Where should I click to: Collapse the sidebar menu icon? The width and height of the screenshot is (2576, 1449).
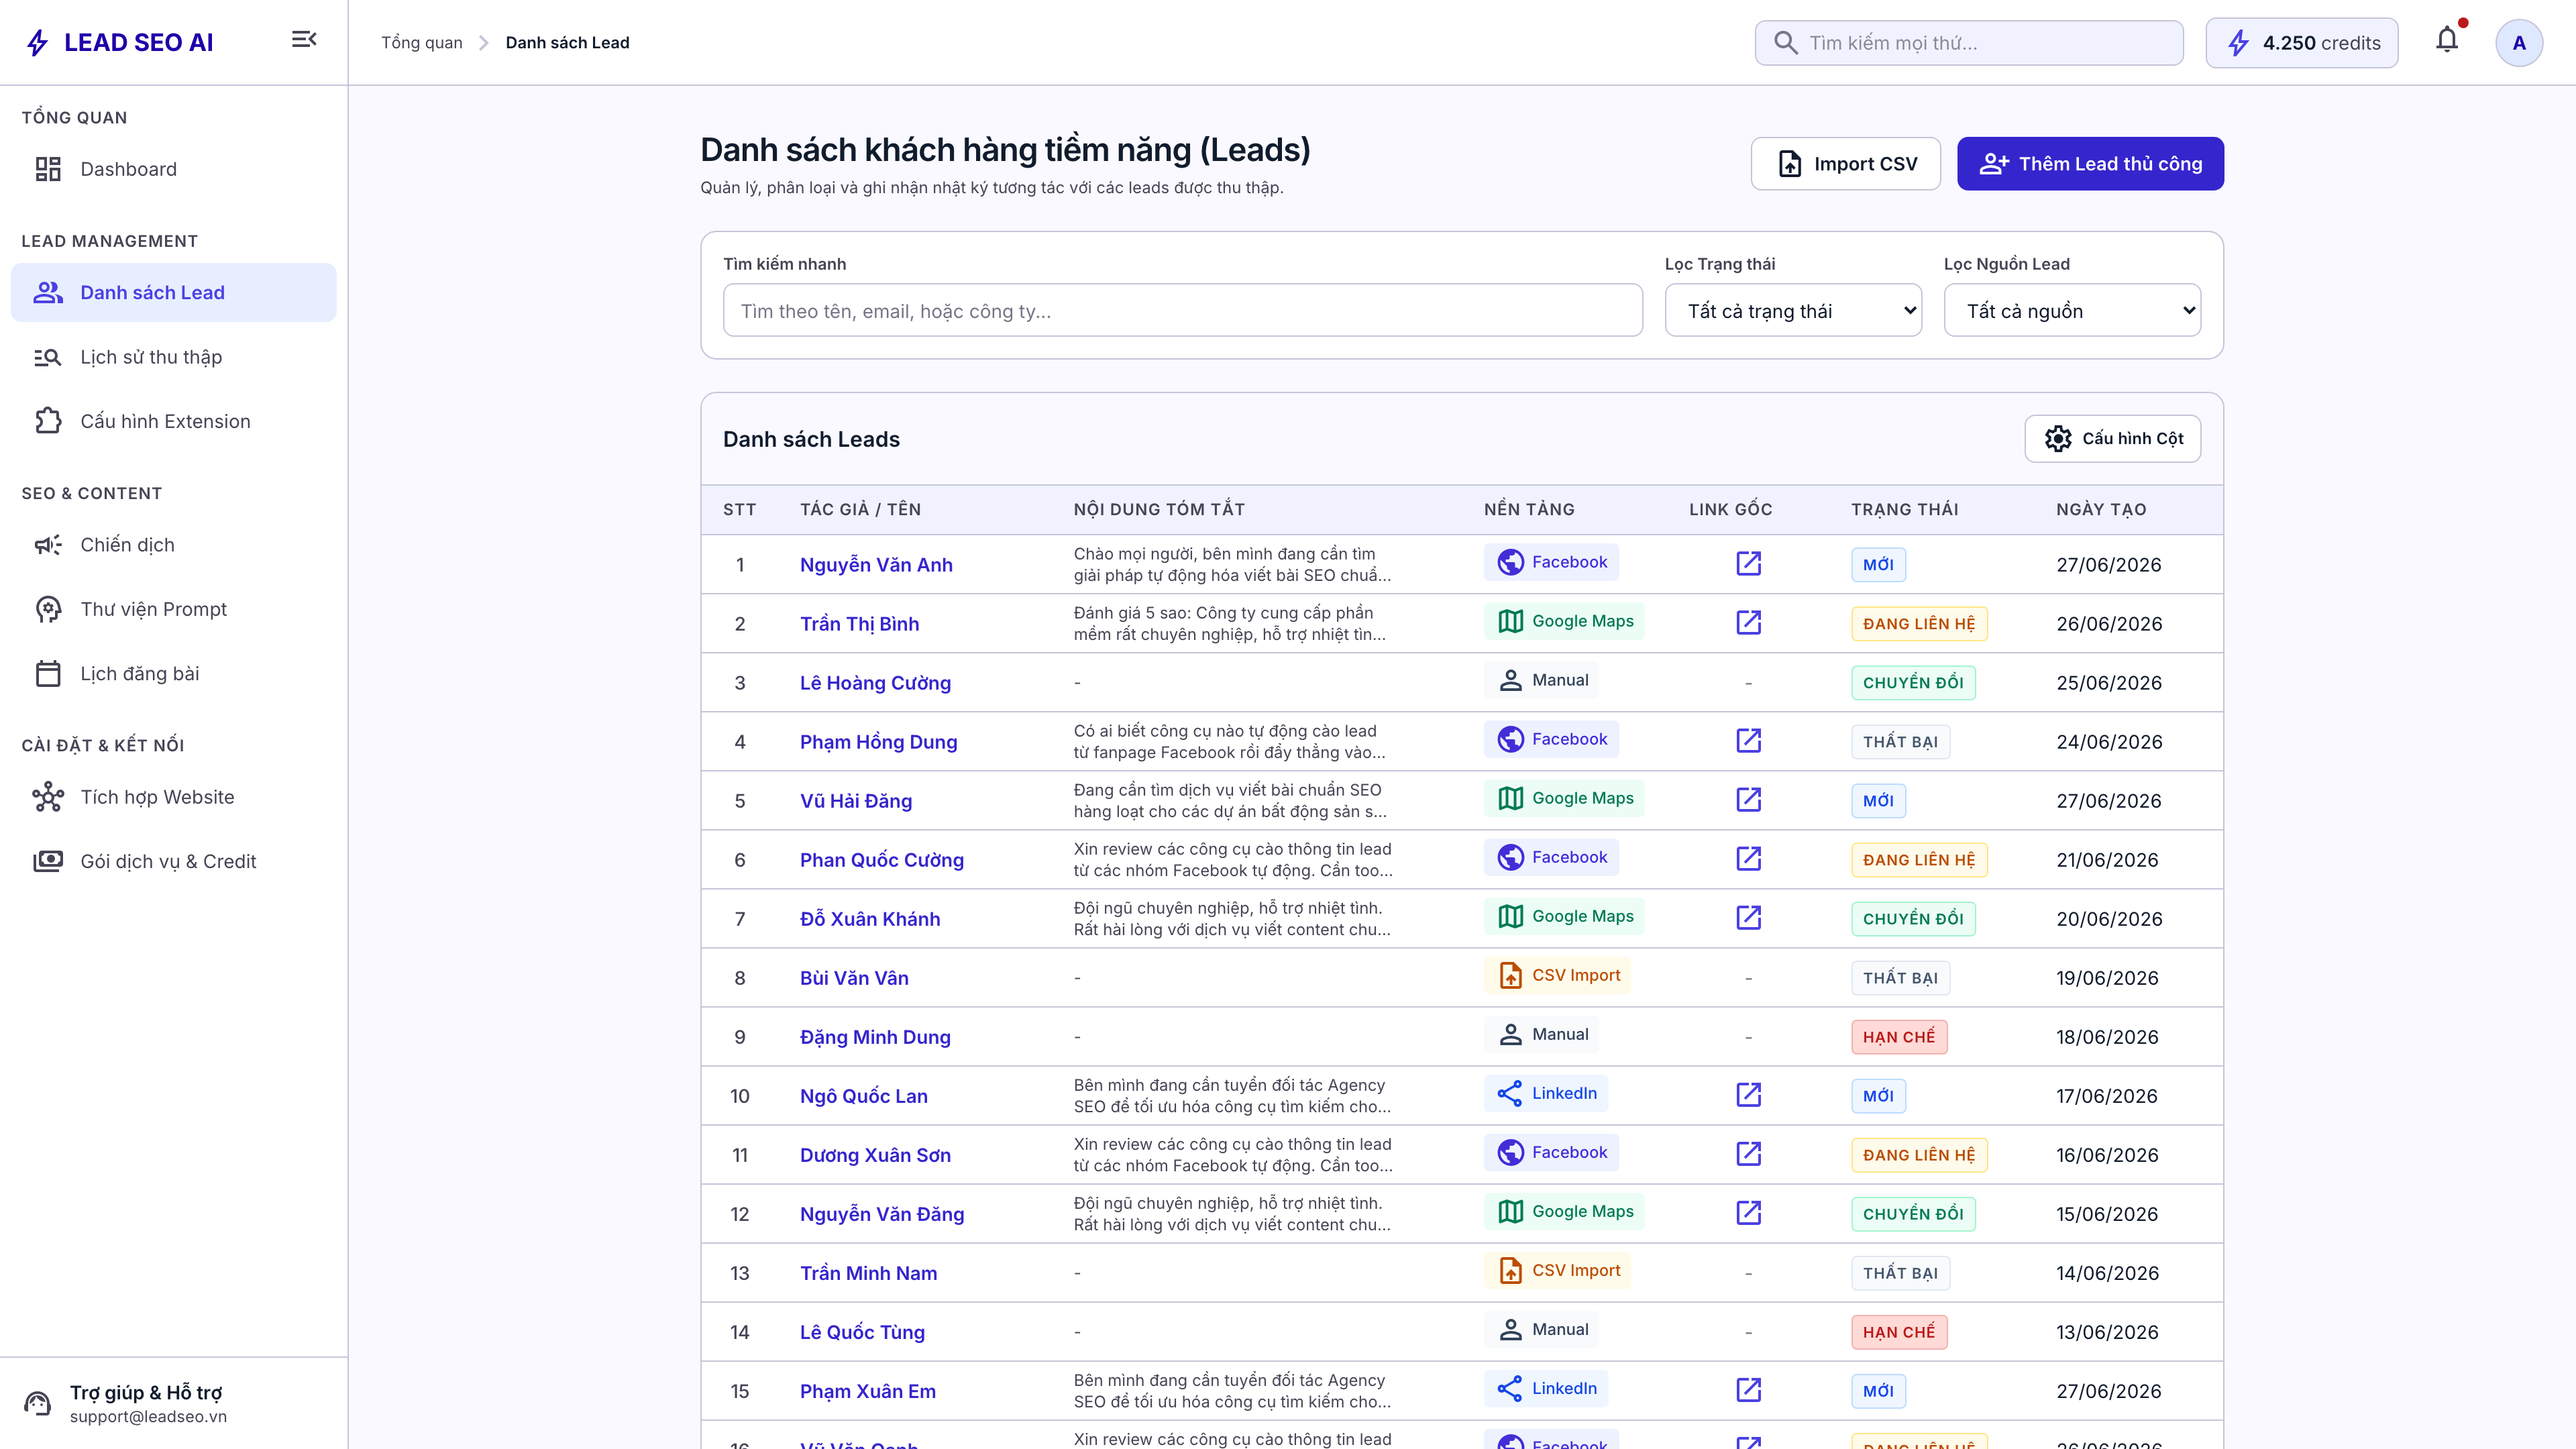[304, 40]
